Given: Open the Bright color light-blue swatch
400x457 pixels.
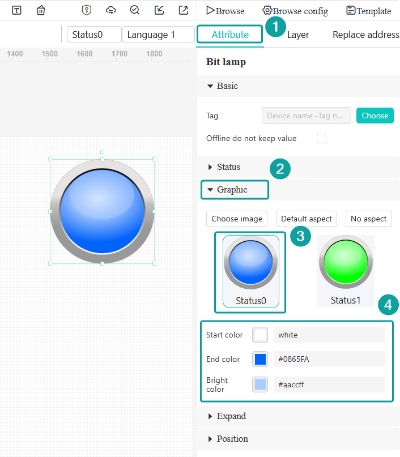Looking at the screenshot, I should (x=260, y=385).
